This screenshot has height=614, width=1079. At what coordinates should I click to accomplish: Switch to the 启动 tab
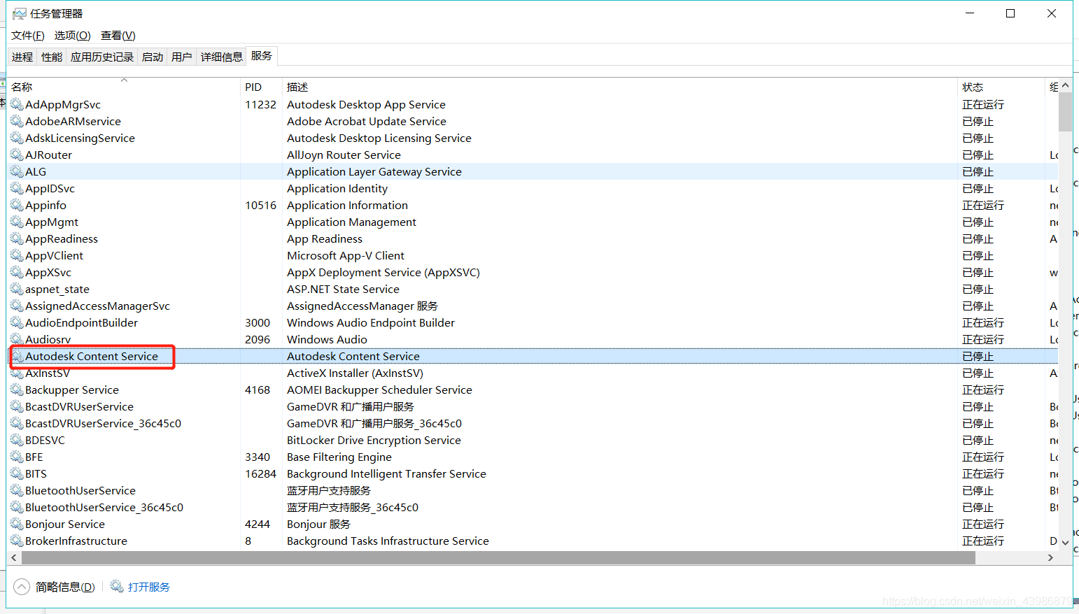point(153,57)
